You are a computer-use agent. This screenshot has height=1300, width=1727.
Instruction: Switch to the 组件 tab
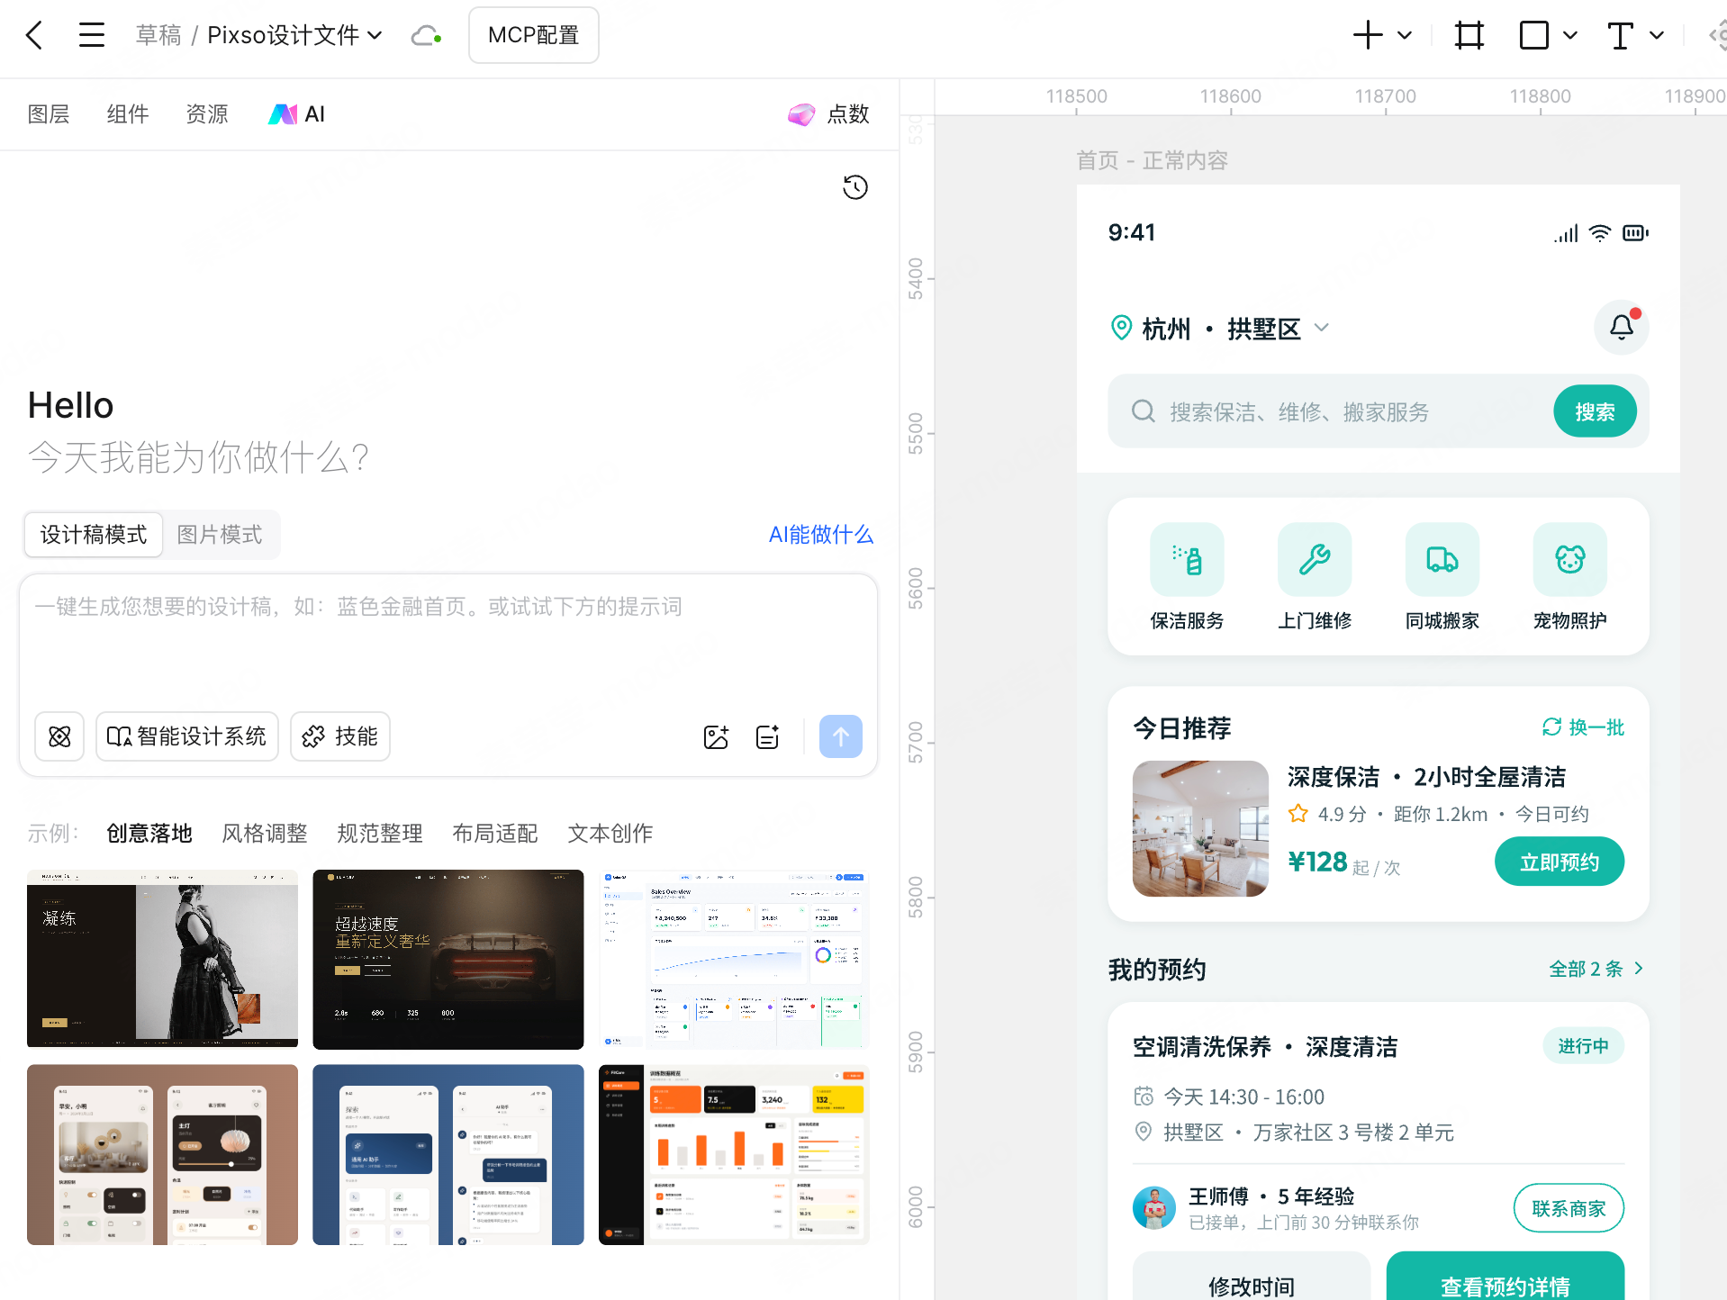(x=128, y=114)
